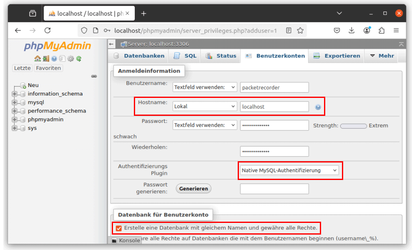
Task: Open the phpMyAdmin home icon
Action: (38, 58)
